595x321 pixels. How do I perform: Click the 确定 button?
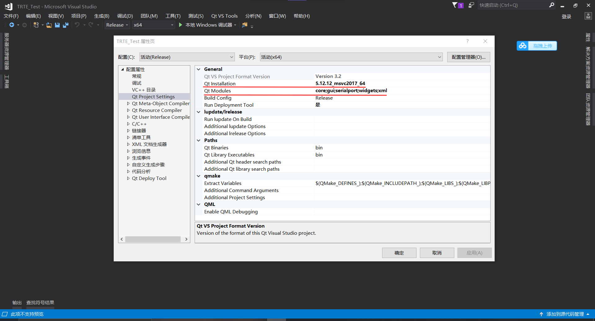pyautogui.click(x=399, y=253)
